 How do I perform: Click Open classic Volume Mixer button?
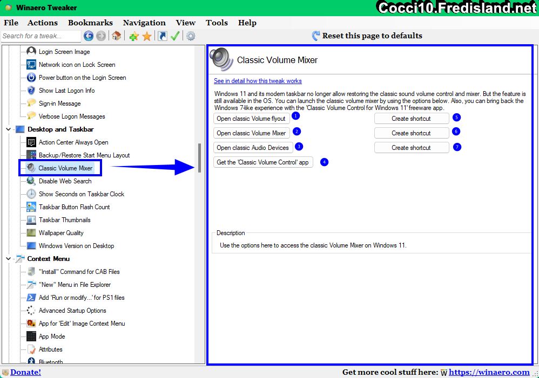251,133
